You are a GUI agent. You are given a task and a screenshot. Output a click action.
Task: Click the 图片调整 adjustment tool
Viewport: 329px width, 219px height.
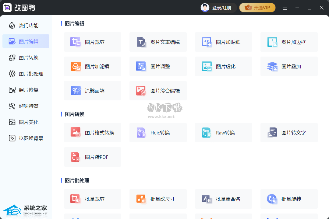click(x=158, y=66)
